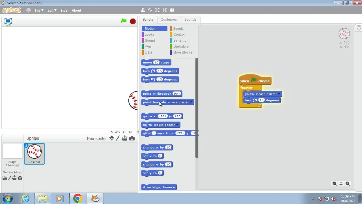Reset zoom in the scripts area
The height and width of the screenshot is (204, 362).
[x=341, y=184]
